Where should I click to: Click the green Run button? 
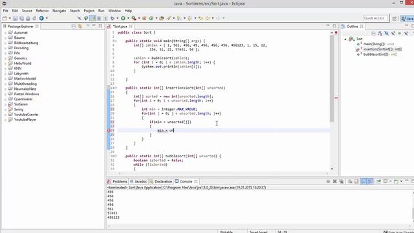pos(123,18)
